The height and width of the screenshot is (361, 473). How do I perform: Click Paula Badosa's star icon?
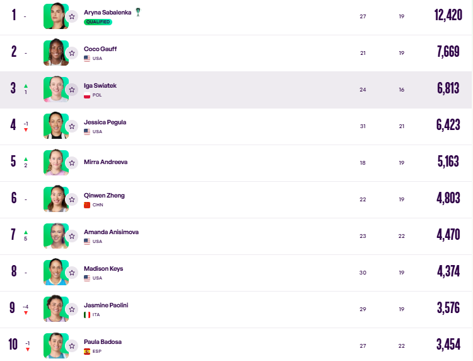pyautogui.click(x=72, y=346)
